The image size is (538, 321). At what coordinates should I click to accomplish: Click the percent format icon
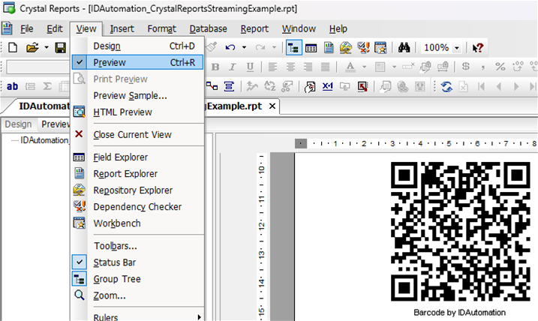point(500,67)
